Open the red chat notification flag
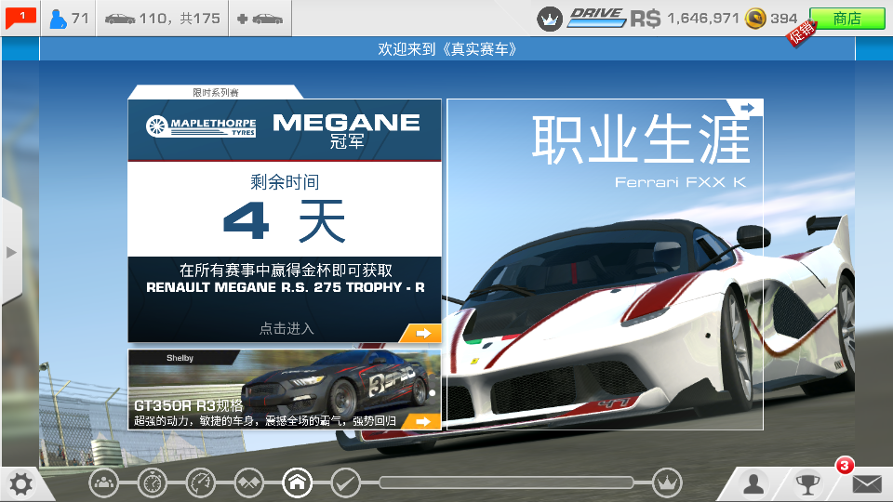The height and width of the screenshot is (502, 893). (x=20, y=19)
